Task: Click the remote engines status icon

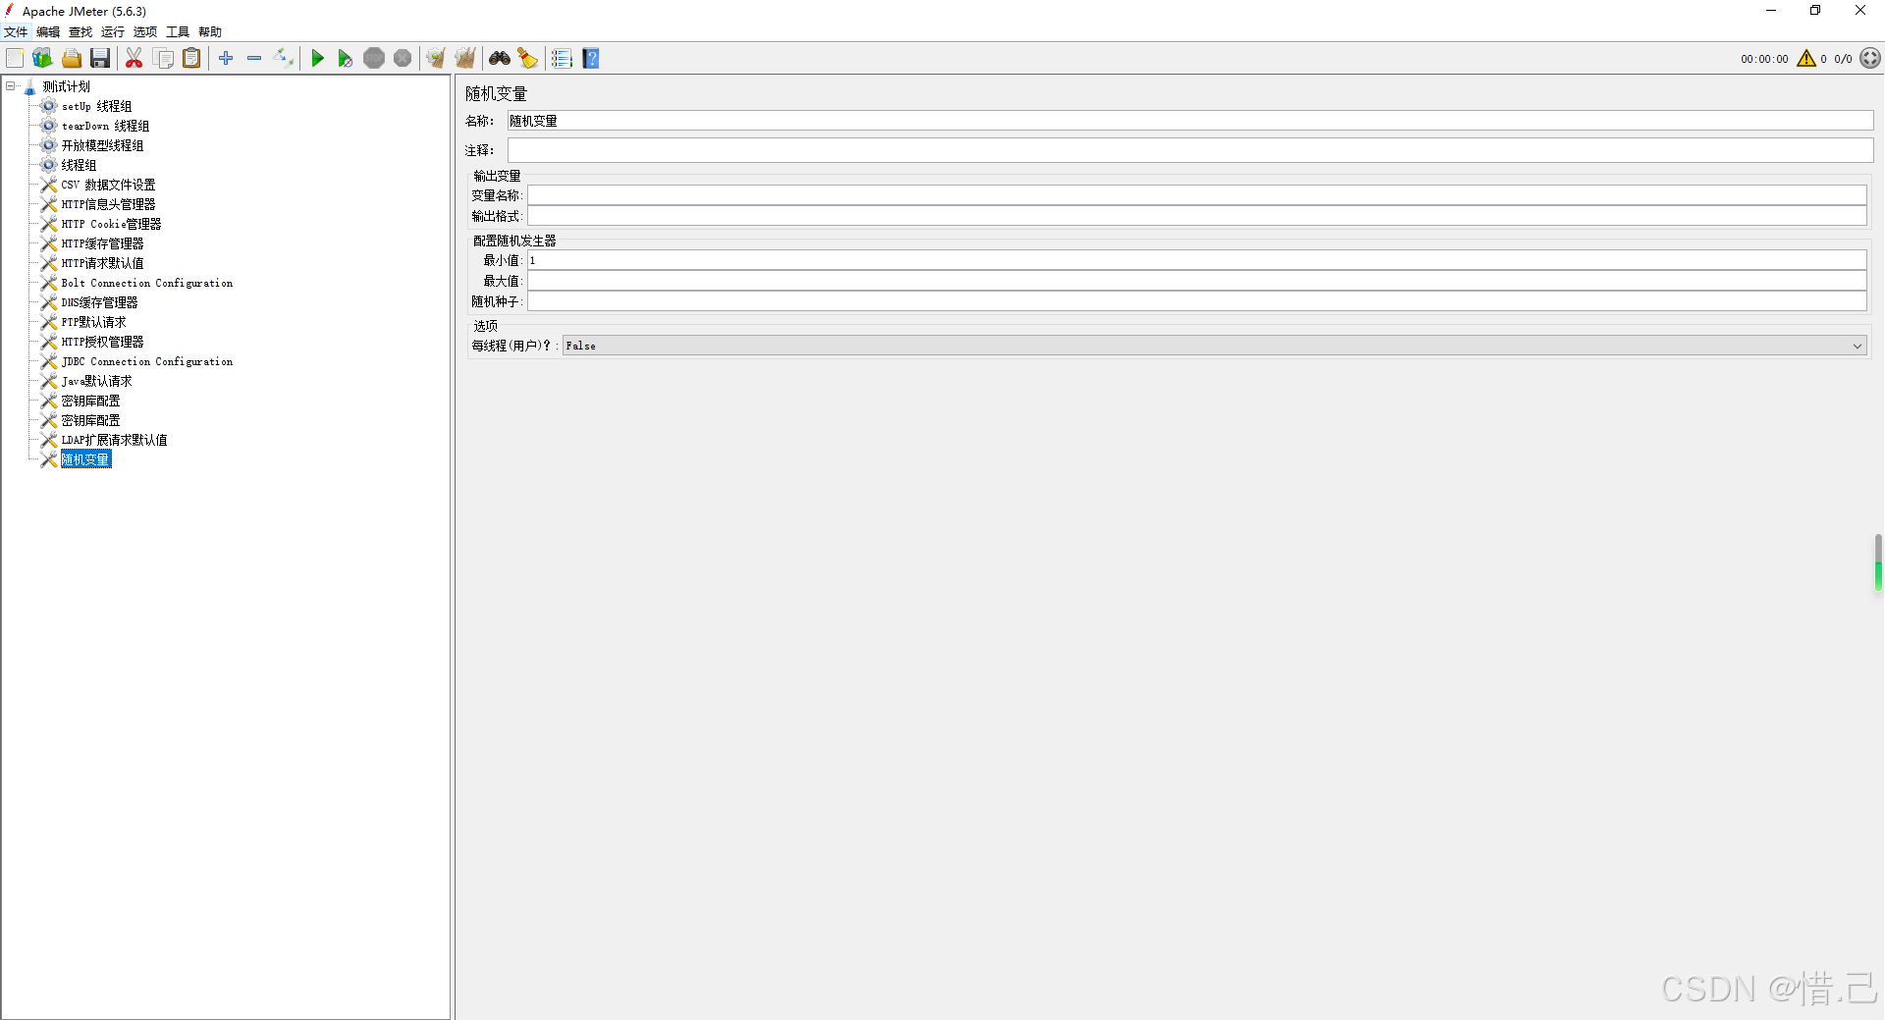Action: pyautogui.click(x=1870, y=59)
